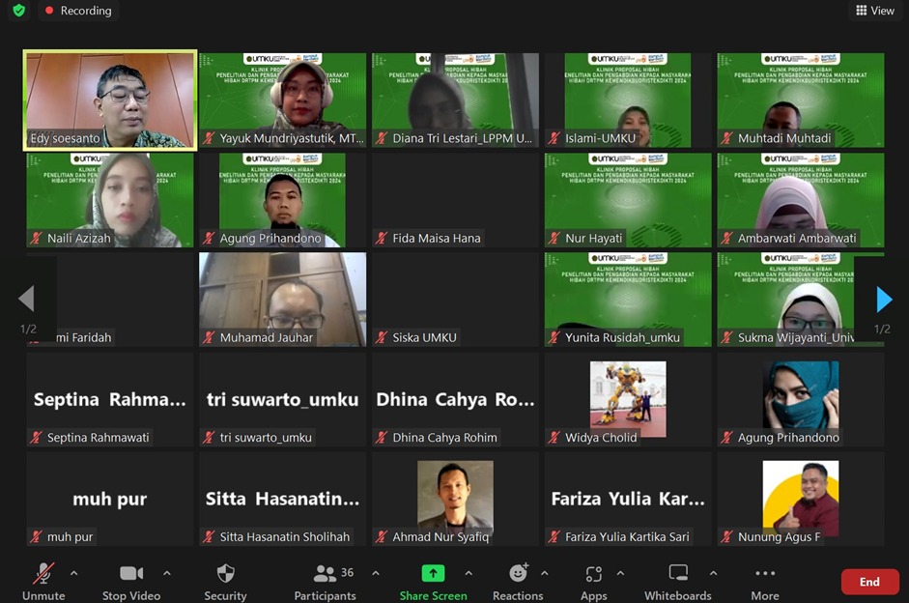Viewport: 909px width, 603px height.
Task: Select Muhamad Jauhar's video tile
Action: click(x=282, y=299)
